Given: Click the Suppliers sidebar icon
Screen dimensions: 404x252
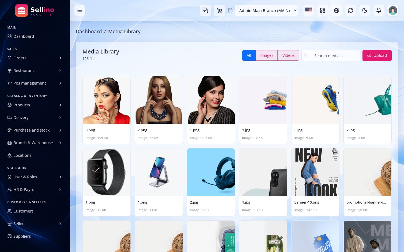Looking at the screenshot, I should [x=10, y=236].
